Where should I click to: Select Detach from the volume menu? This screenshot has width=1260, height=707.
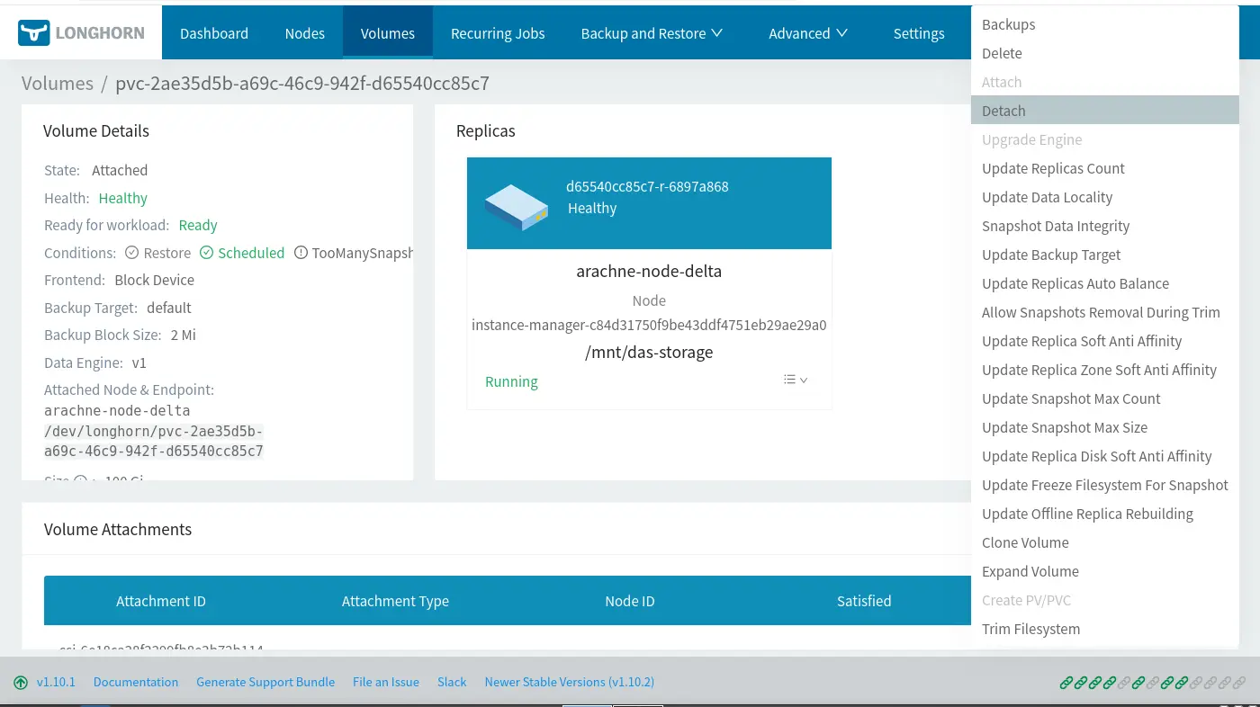coord(1003,111)
